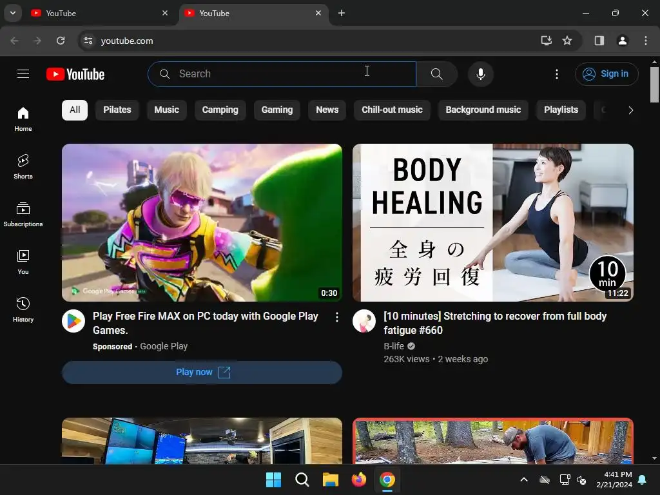Open the multi-monitor setup thumbnail
The image size is (660, 495).
[202, 441]
